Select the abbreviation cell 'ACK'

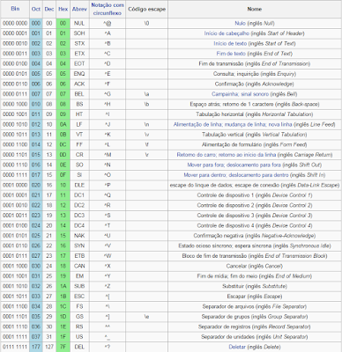coord(79,84)
